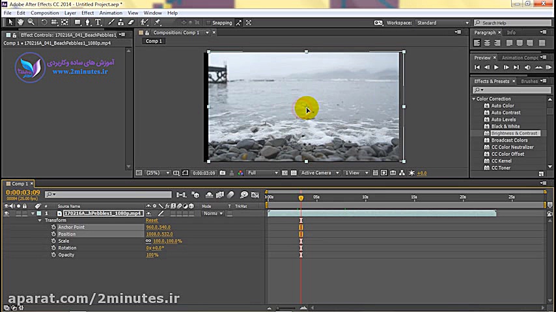Select the Horizontal Type tool

[98, 22]
